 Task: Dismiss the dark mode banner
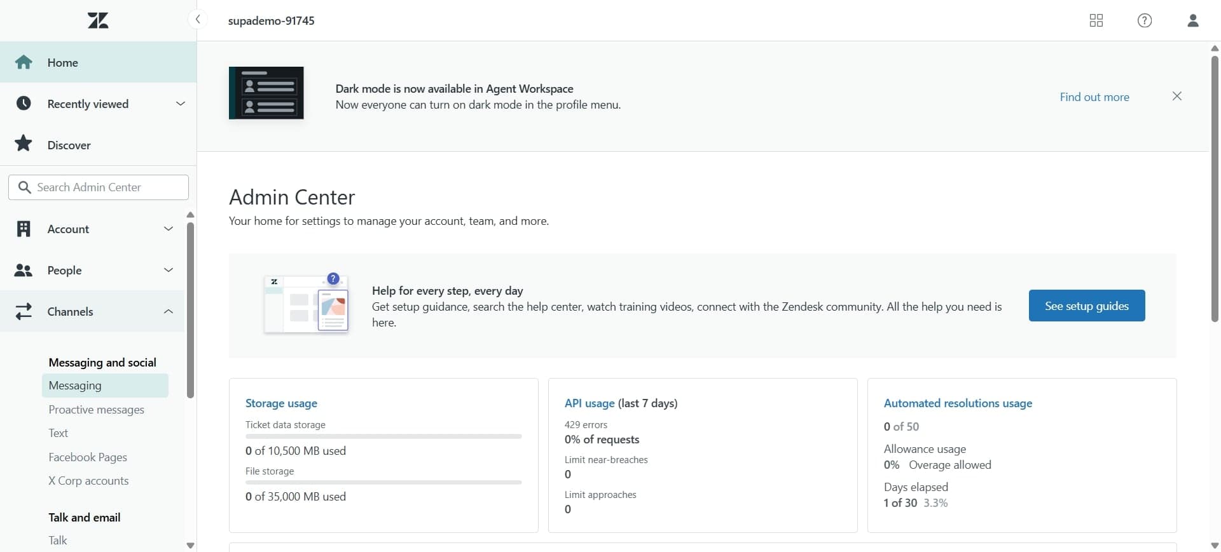[x=1177, y=96]
